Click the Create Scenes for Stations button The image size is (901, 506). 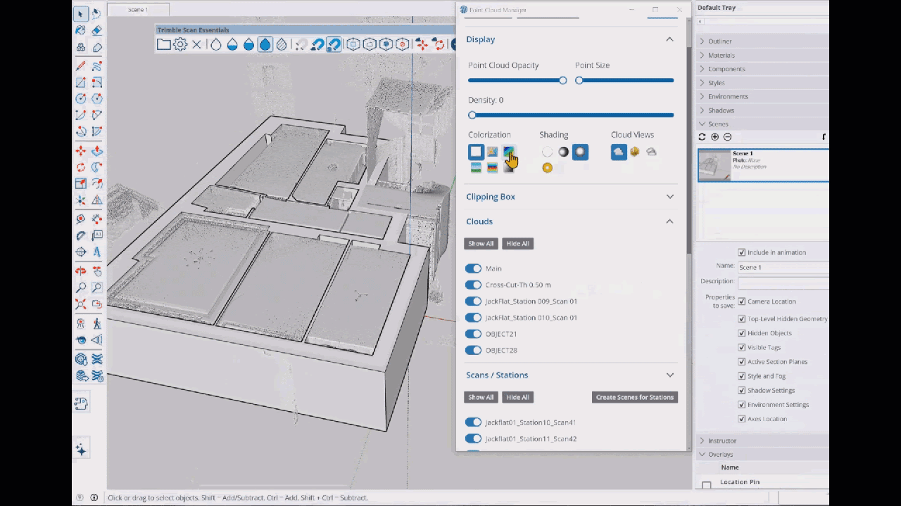(x=634, y=397)
